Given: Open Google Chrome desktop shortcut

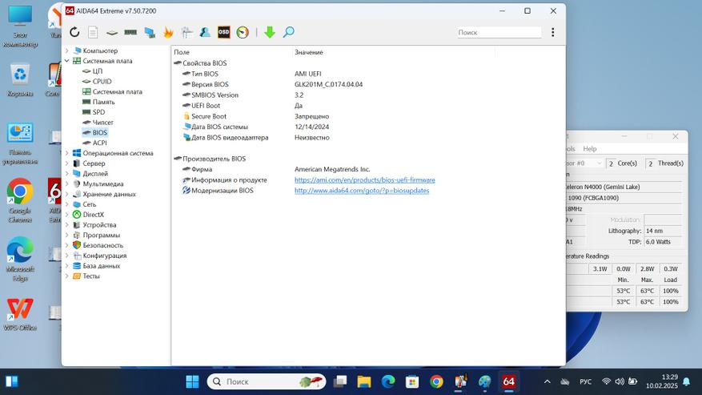Looking at the screenshot, I should tap(20, 201).
